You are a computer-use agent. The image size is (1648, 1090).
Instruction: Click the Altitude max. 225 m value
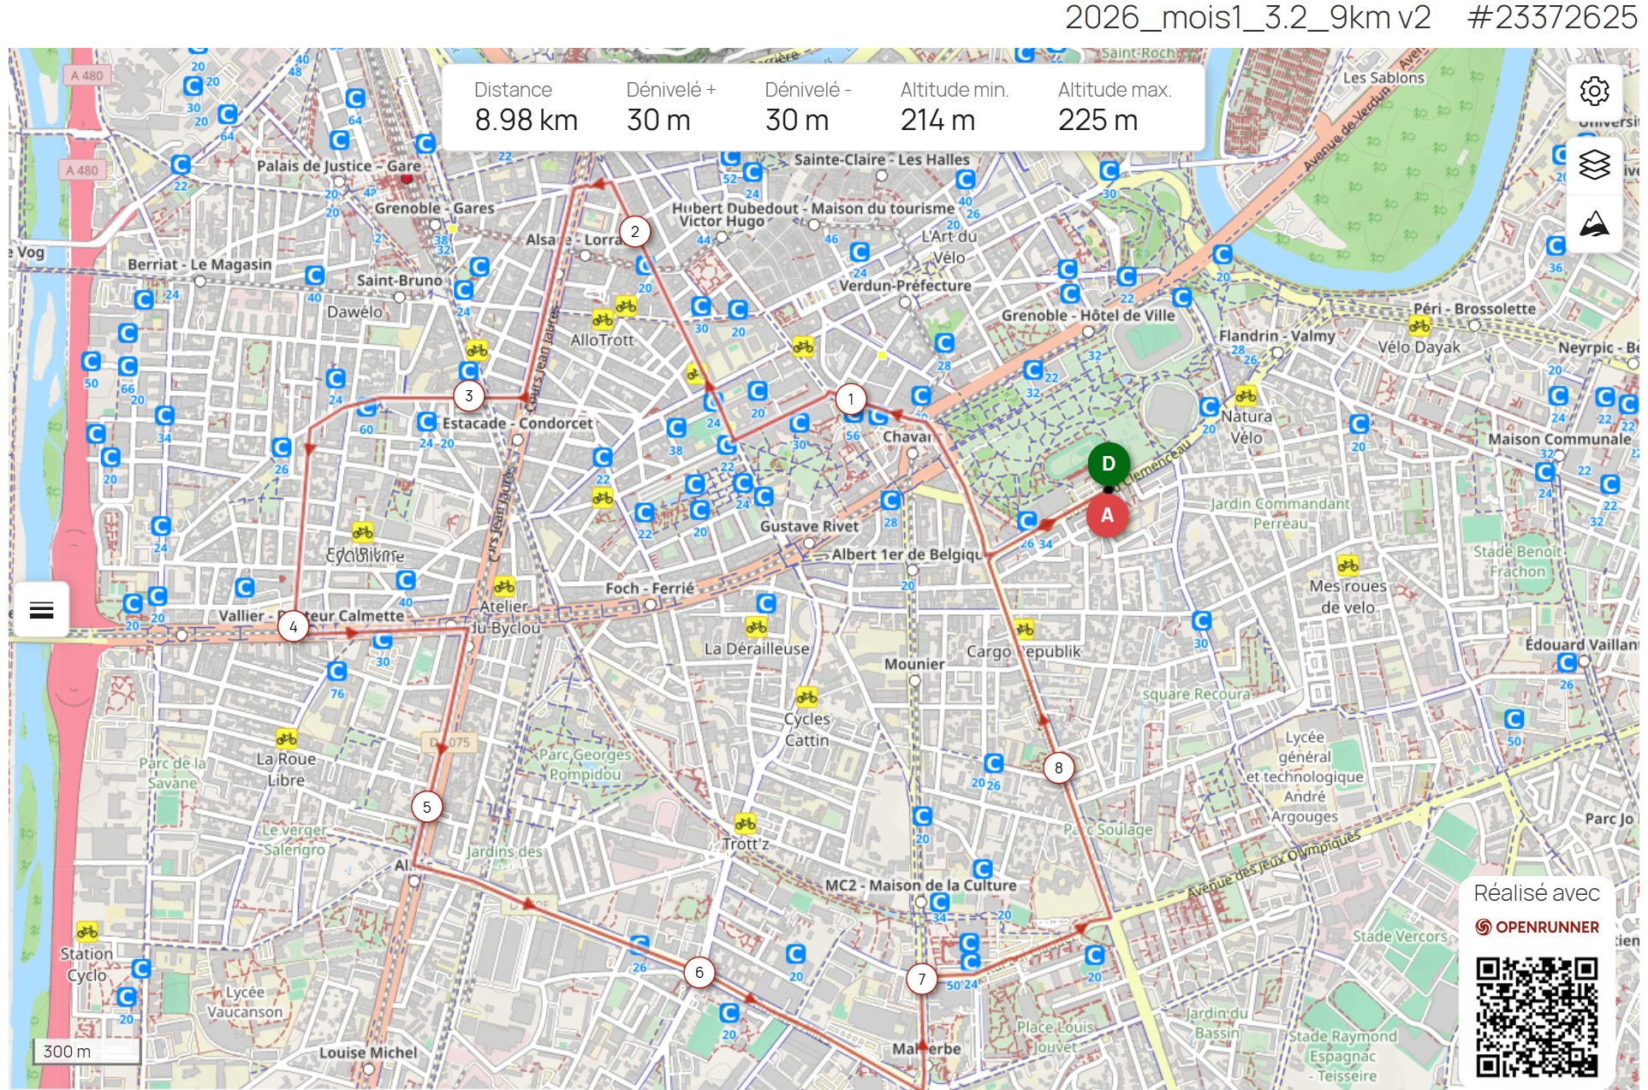point(1098,120)
